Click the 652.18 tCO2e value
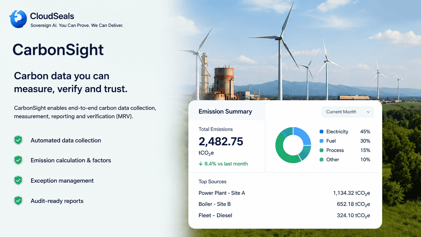The height and width of the screenshot is (237, 421). [354, 204]
